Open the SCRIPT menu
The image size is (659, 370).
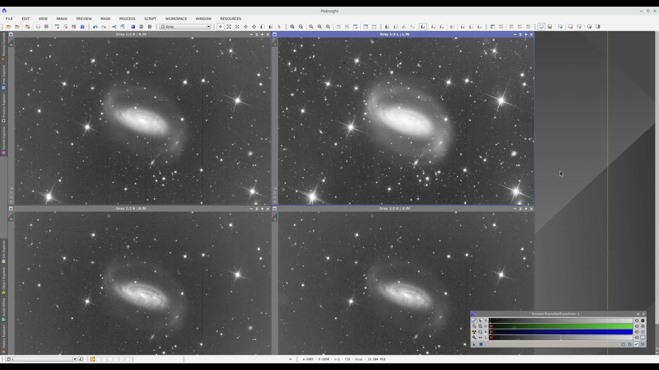pos(150,18)
